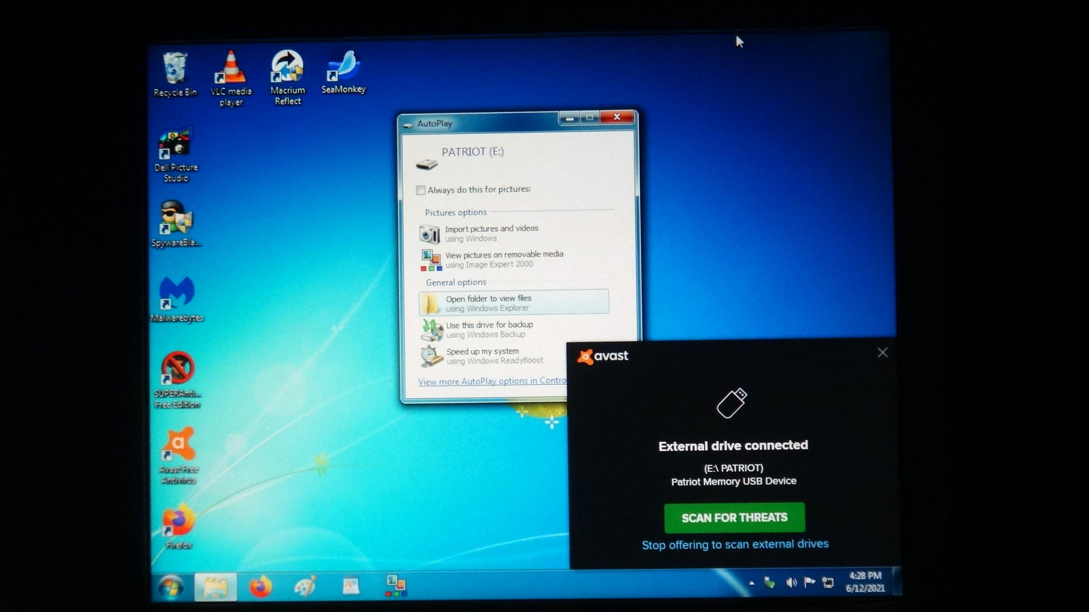Open View more AutoPlay options link
The height and width of the screenshot is (612, 1089).
tap(492, 381)
